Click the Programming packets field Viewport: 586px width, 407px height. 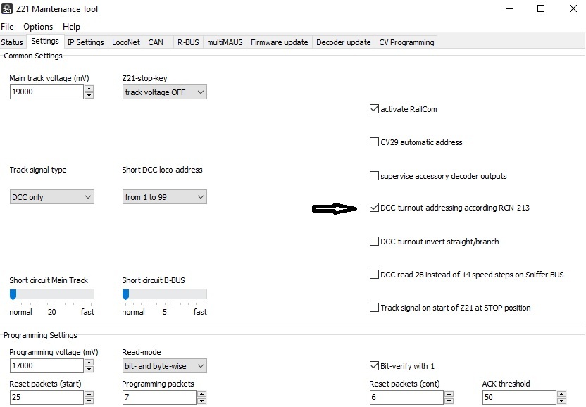pyautogui.click(x=159, y=397)
